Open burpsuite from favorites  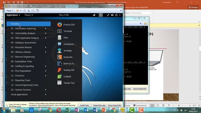[x=65, y=57]
